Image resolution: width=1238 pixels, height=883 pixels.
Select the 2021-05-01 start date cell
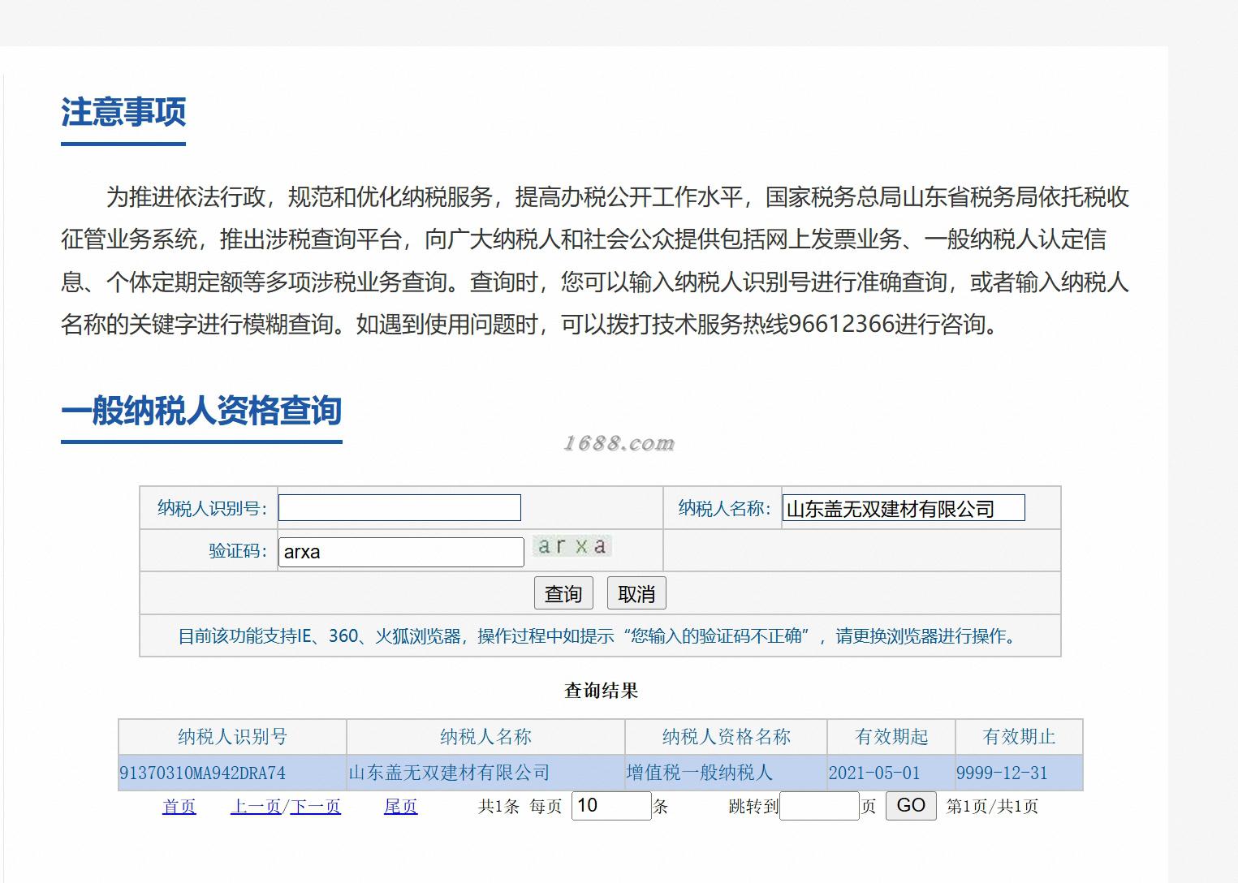(x=891, y=773)
